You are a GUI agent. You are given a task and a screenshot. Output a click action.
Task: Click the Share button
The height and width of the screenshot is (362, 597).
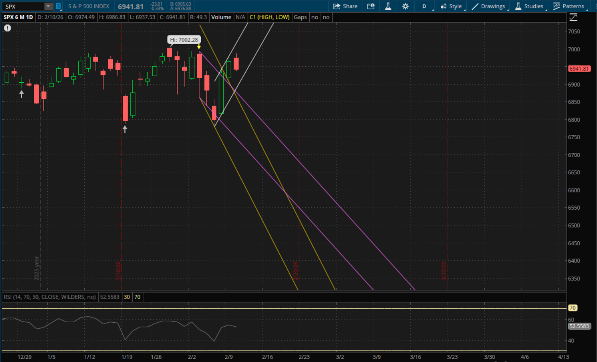click(345, 6)
